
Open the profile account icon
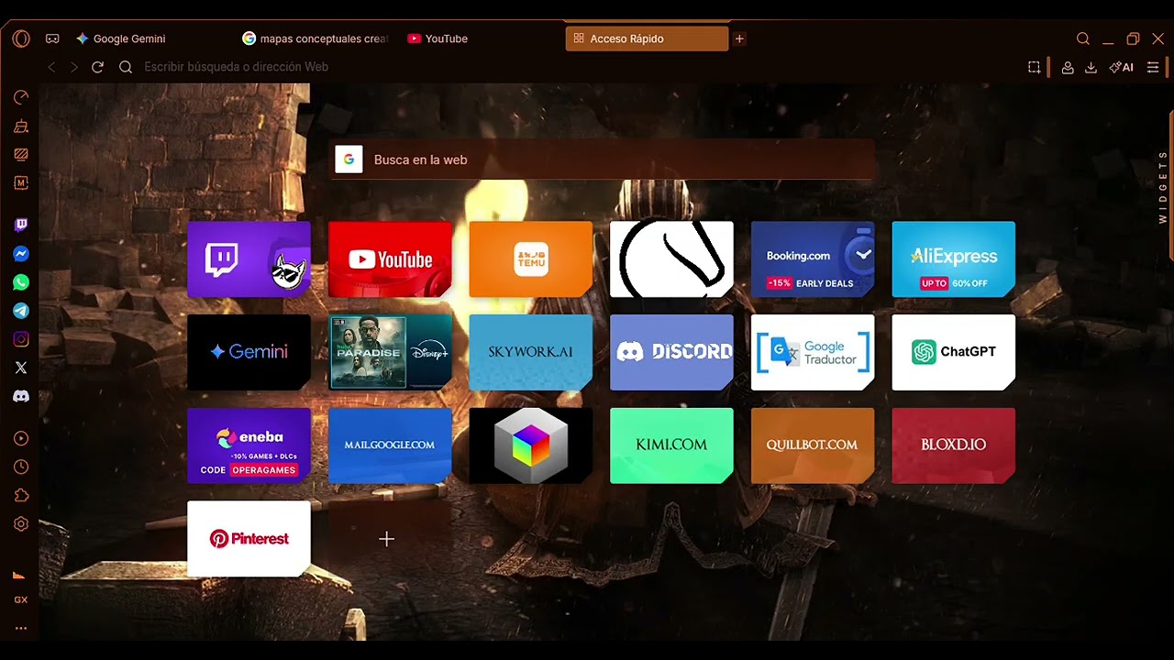[x=1068, y=67]
